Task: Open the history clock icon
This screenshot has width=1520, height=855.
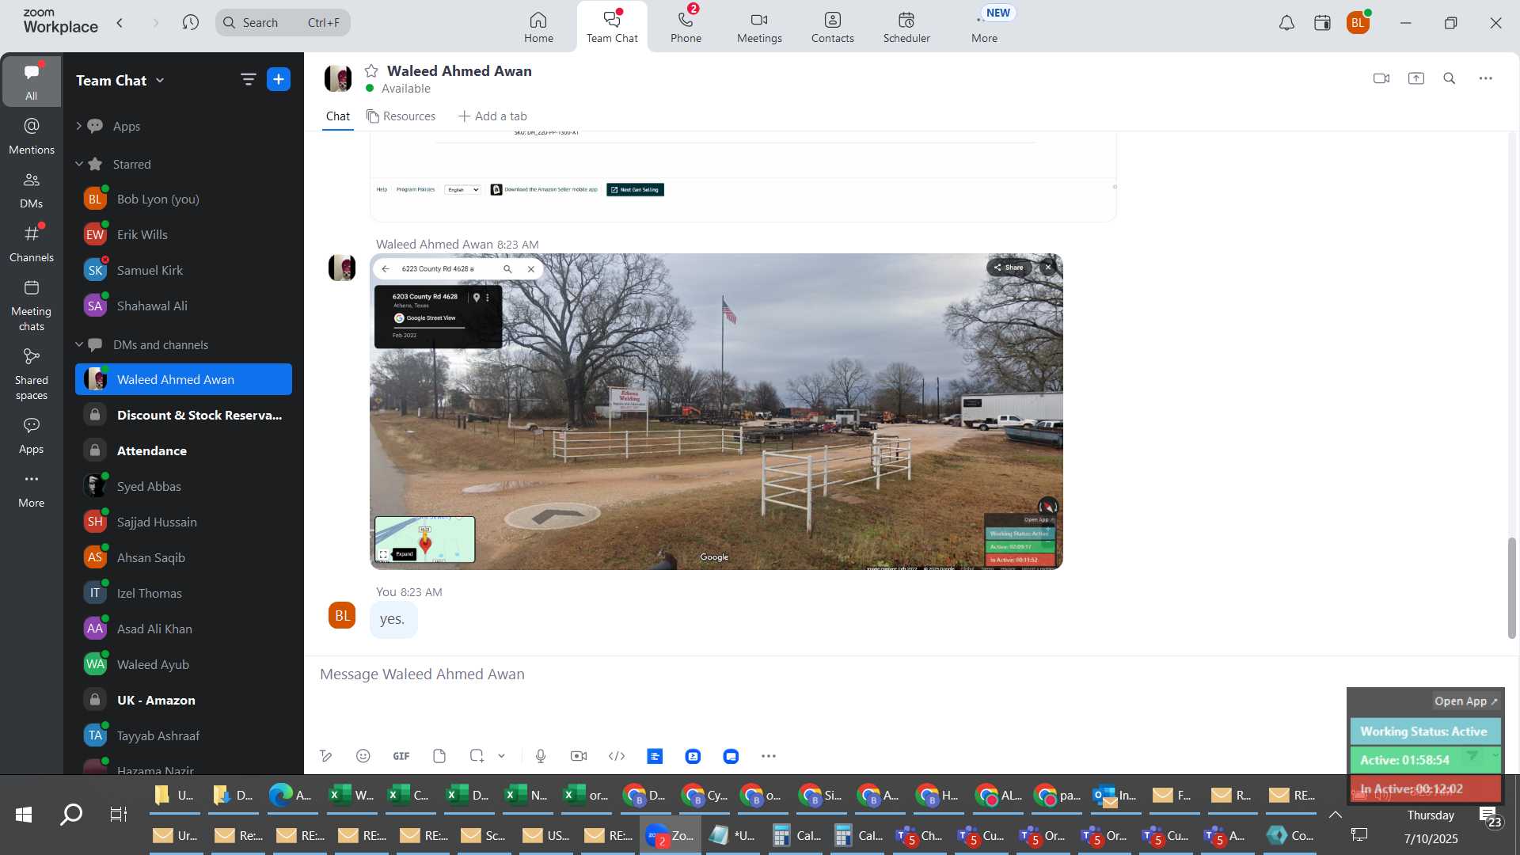Action: [190, 23]
